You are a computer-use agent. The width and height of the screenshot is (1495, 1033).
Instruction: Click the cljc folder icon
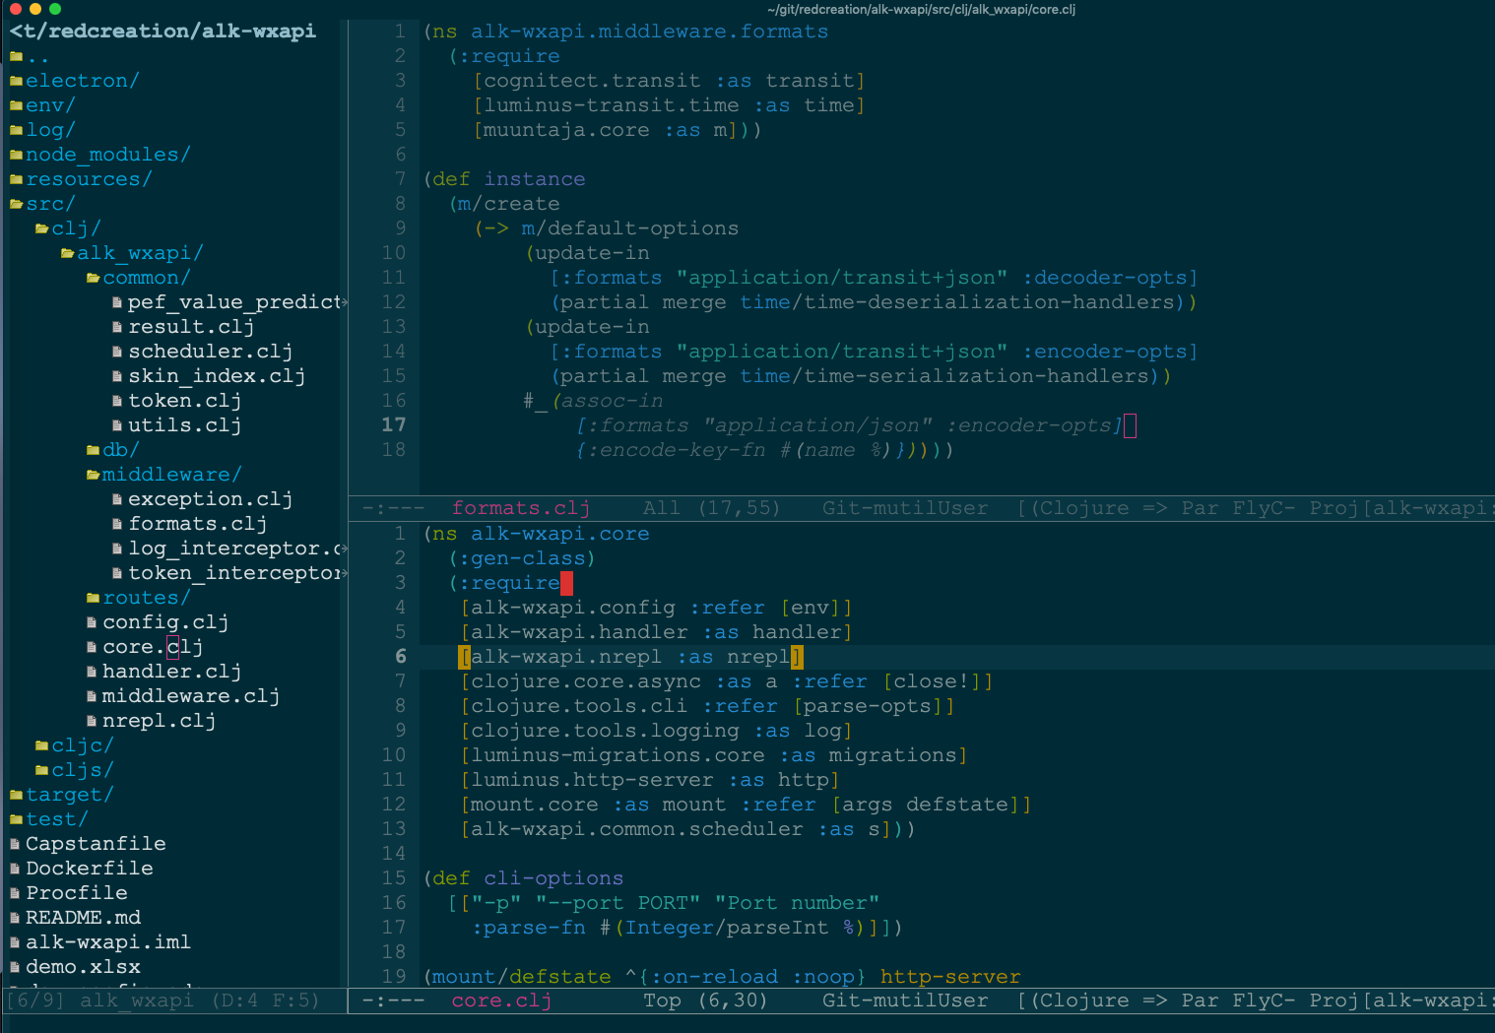[x=41, y=745]
